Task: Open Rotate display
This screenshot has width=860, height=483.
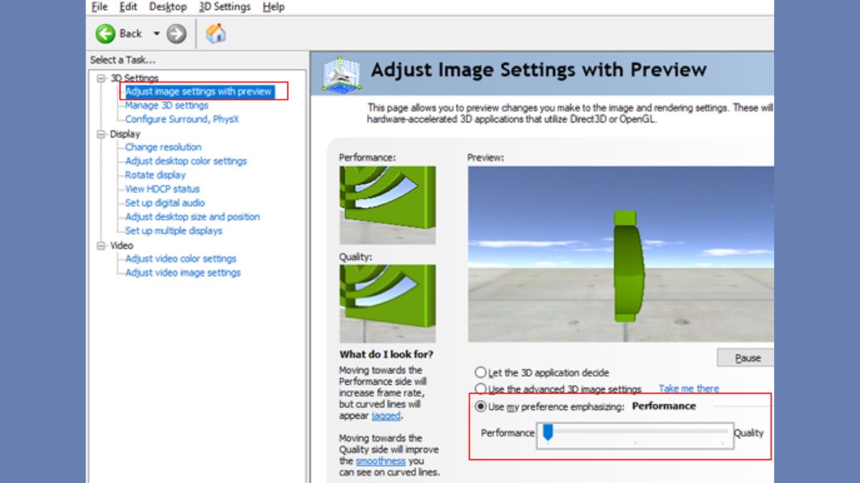Action: pos(156,175)
